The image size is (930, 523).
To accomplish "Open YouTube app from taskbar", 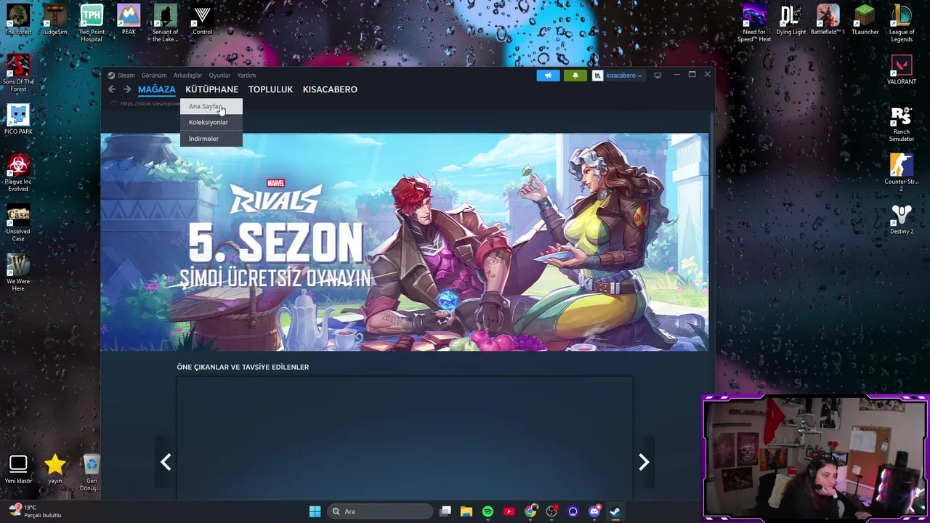I will (x=509, y=511).
